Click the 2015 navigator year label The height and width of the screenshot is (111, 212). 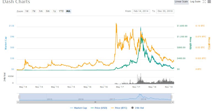[x=50, y=99]
